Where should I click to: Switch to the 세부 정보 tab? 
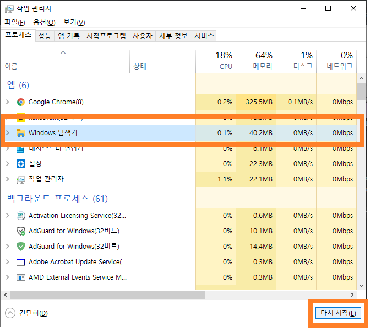173,36
